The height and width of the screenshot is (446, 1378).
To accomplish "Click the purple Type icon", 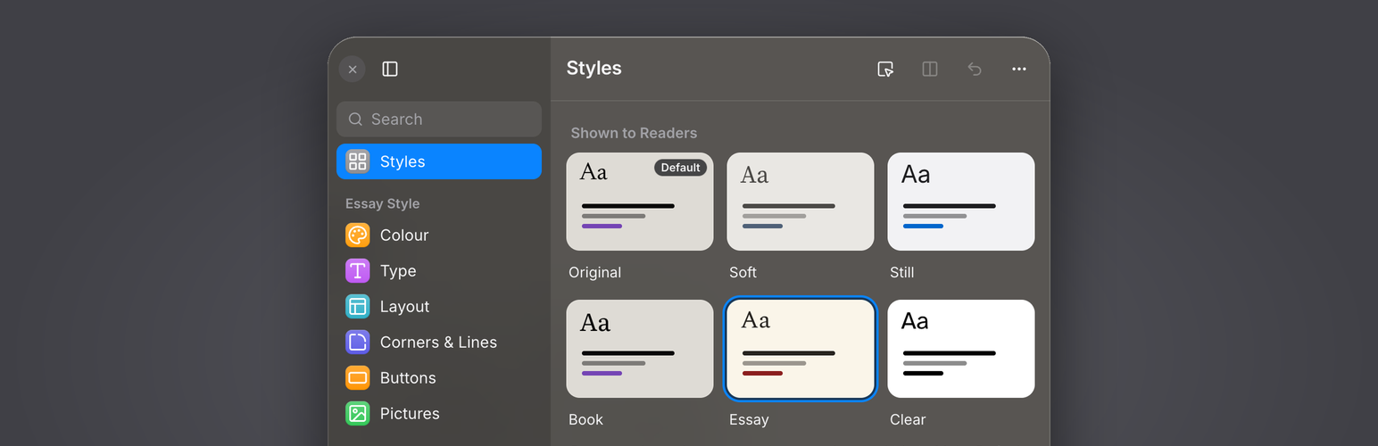I will point(358,270).
